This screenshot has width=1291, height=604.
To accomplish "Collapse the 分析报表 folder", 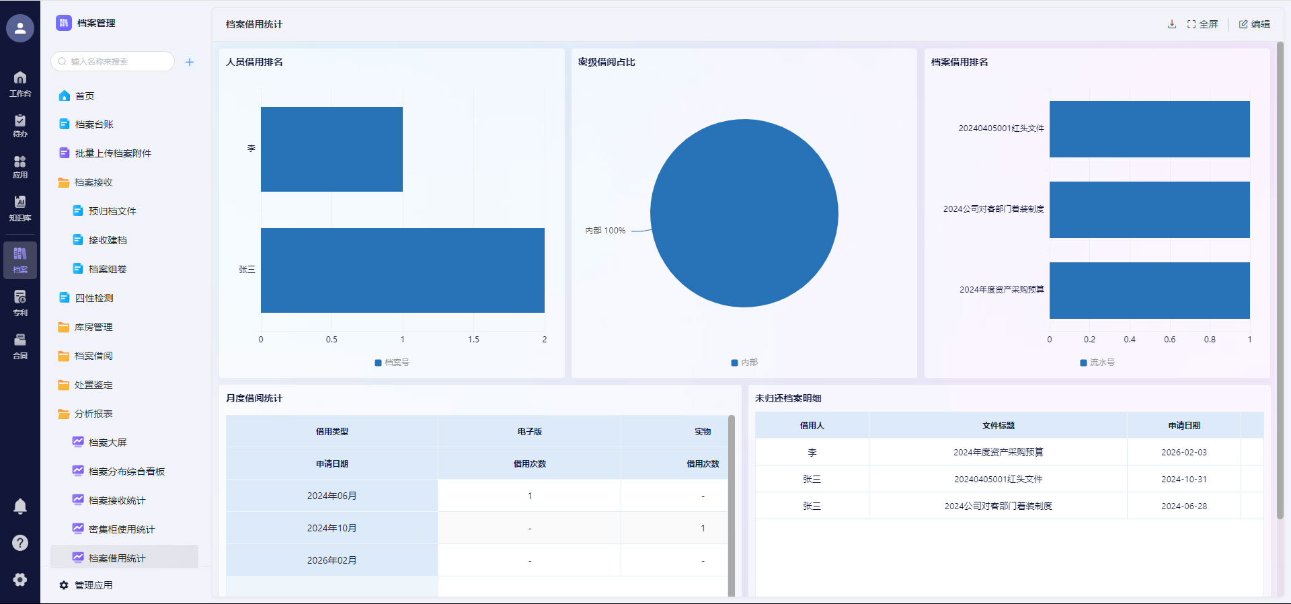I will tap(93, 414).
